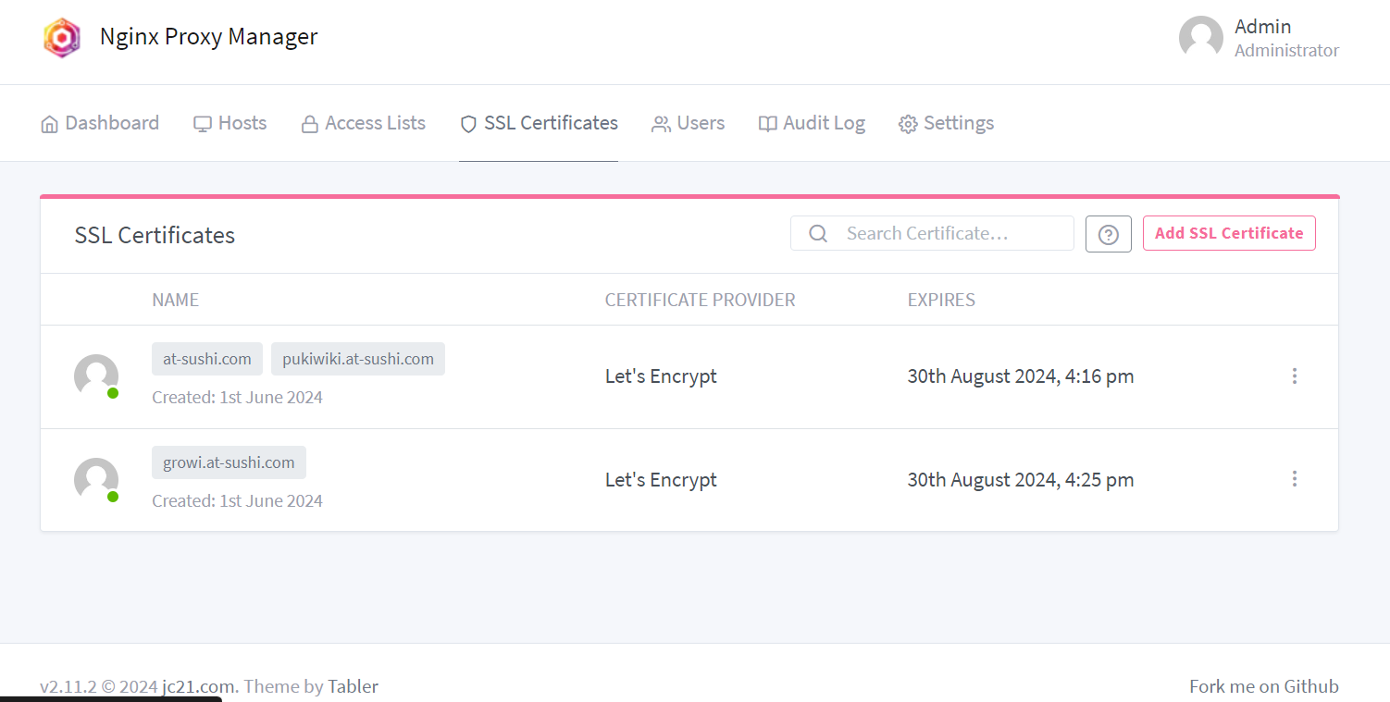Image resolution: width=1390 pixels, height=702 pixels.
Task: Click the NAME column header
Action: tap(176, 300)
